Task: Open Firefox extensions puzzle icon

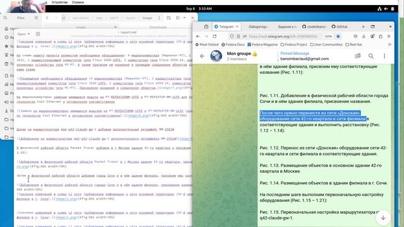Action: click(381, 37)
